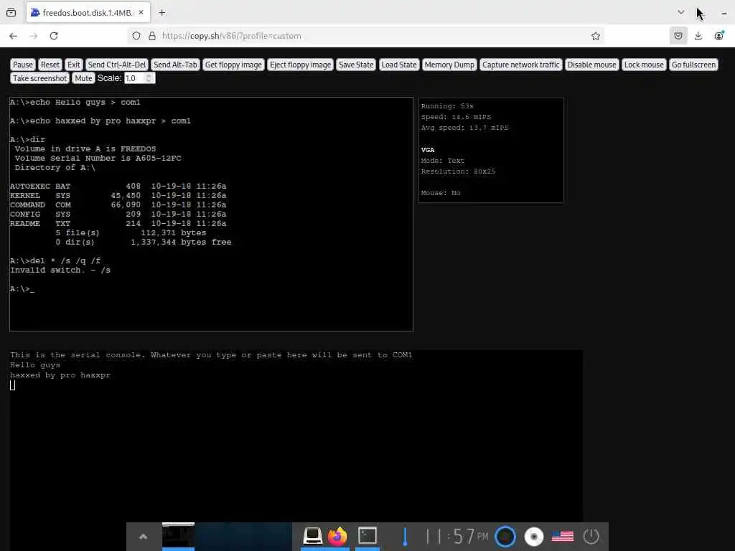The image size is (735, 551).
Task: Open the Firefox account icon
Action: pyautogui.click(x=718, y=36)
